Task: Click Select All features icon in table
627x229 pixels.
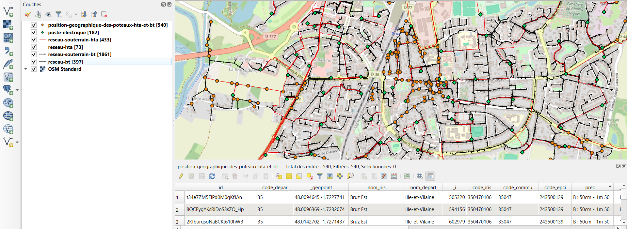Action: (289, 176)
